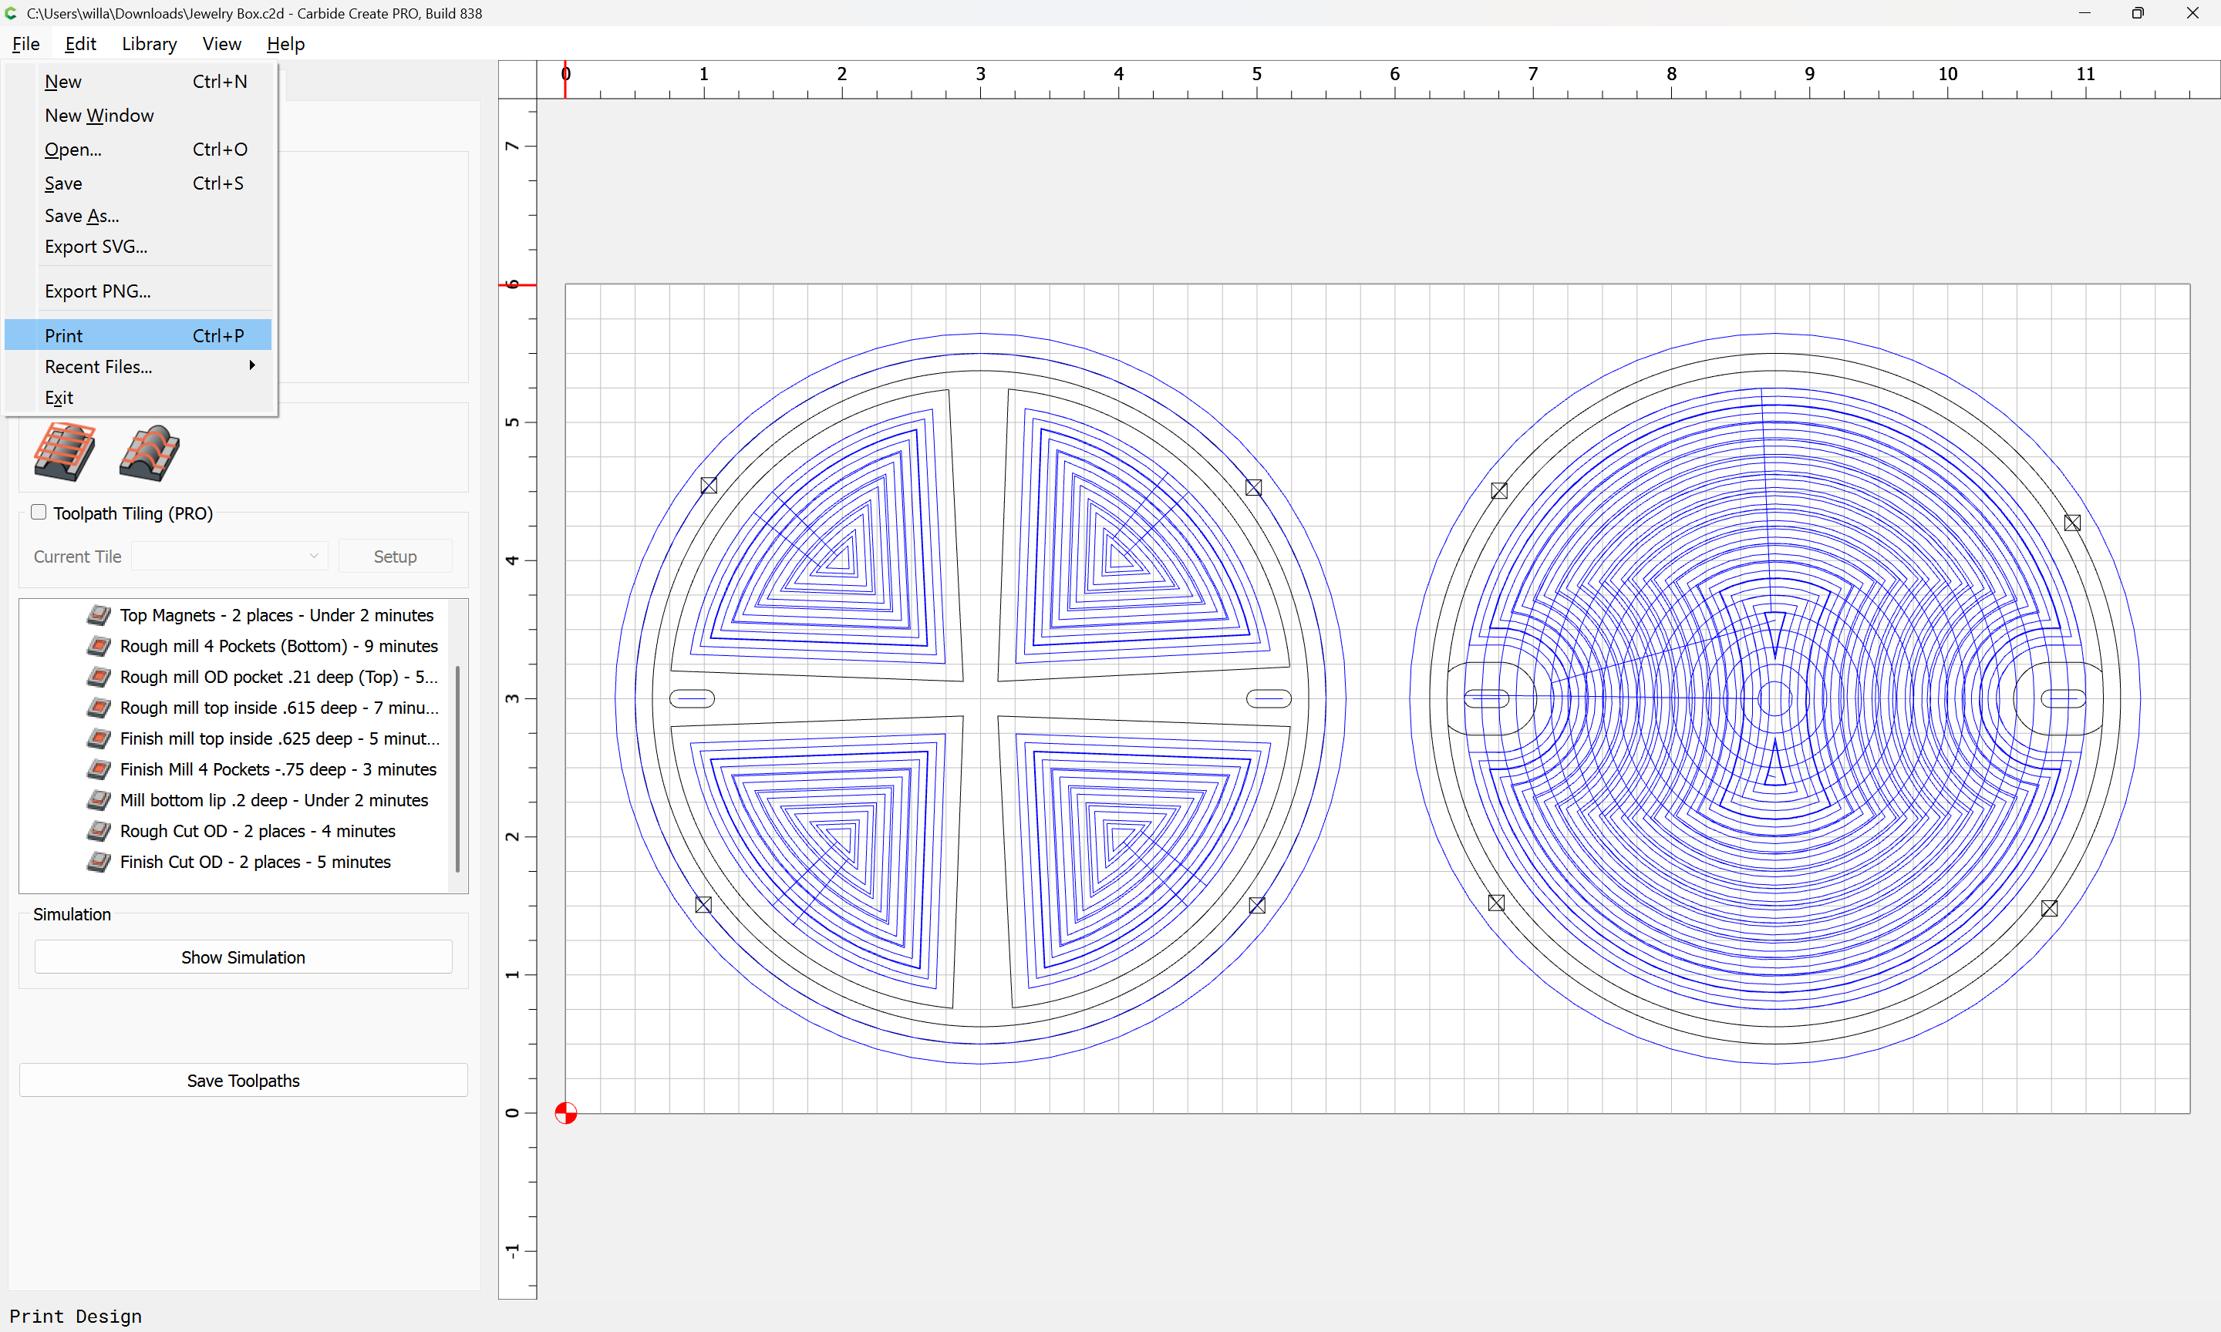This screenshot has width=2221, height=1332.
Task: Click the Mill bottom lip toolpath icon
Action: tap(99, 799)
